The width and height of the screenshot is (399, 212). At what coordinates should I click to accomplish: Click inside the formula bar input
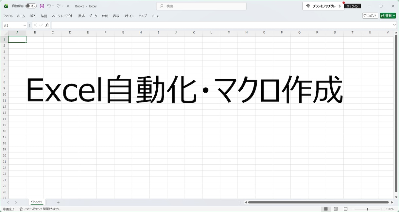click(221, 25)
